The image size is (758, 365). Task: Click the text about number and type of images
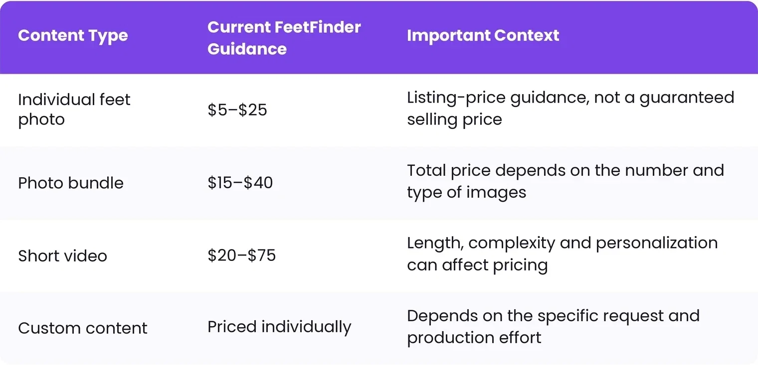tap(566, 181)
